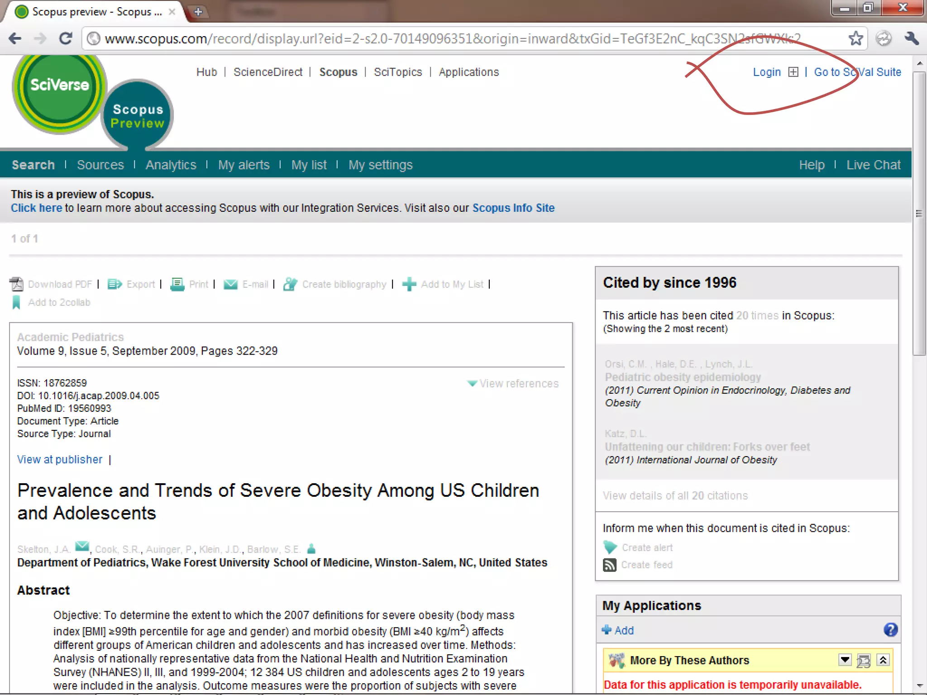Go to ScienceDirect in the top menu
This screenshot has width=927, height=695.
(268, 72)
